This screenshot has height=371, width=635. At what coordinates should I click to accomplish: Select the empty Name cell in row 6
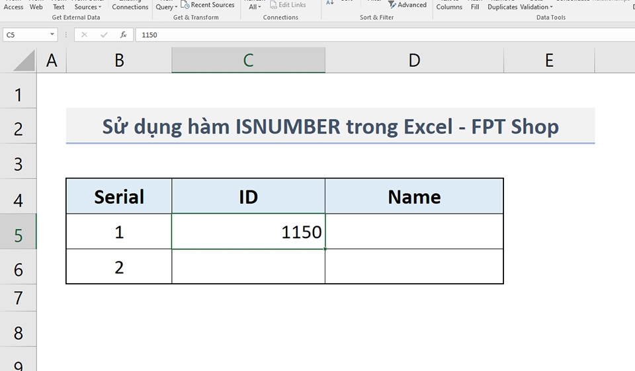(414, 267)
